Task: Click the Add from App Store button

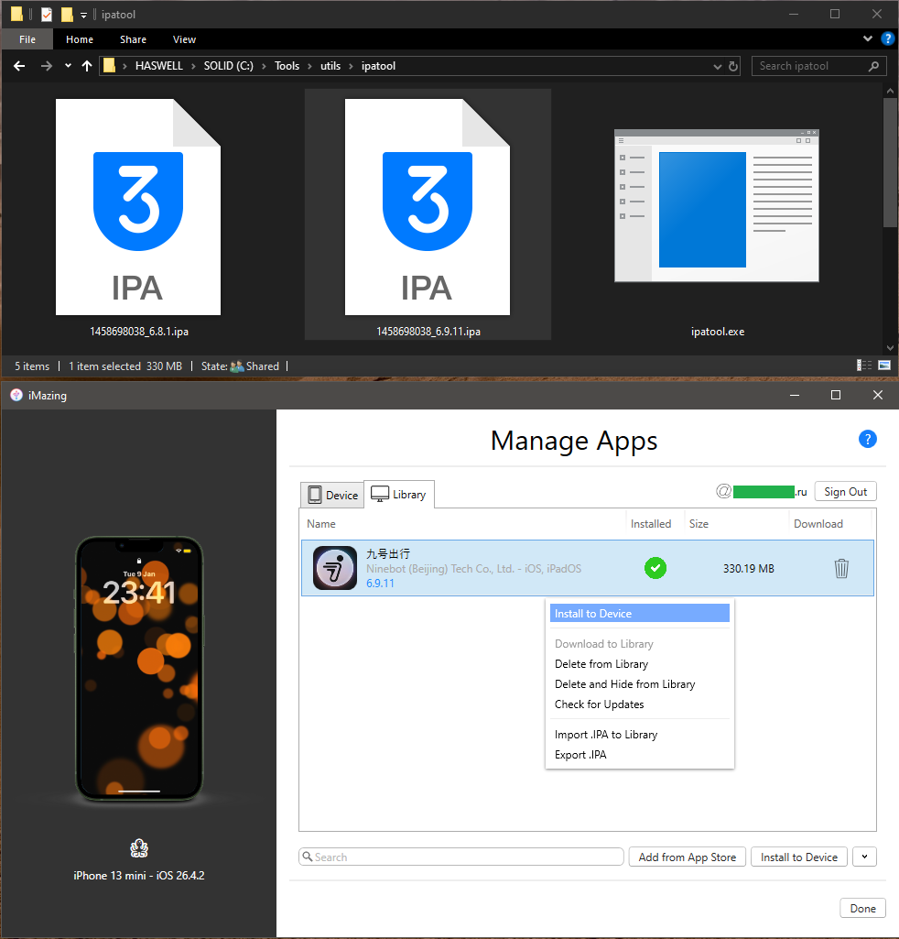Action: (688, 857)
